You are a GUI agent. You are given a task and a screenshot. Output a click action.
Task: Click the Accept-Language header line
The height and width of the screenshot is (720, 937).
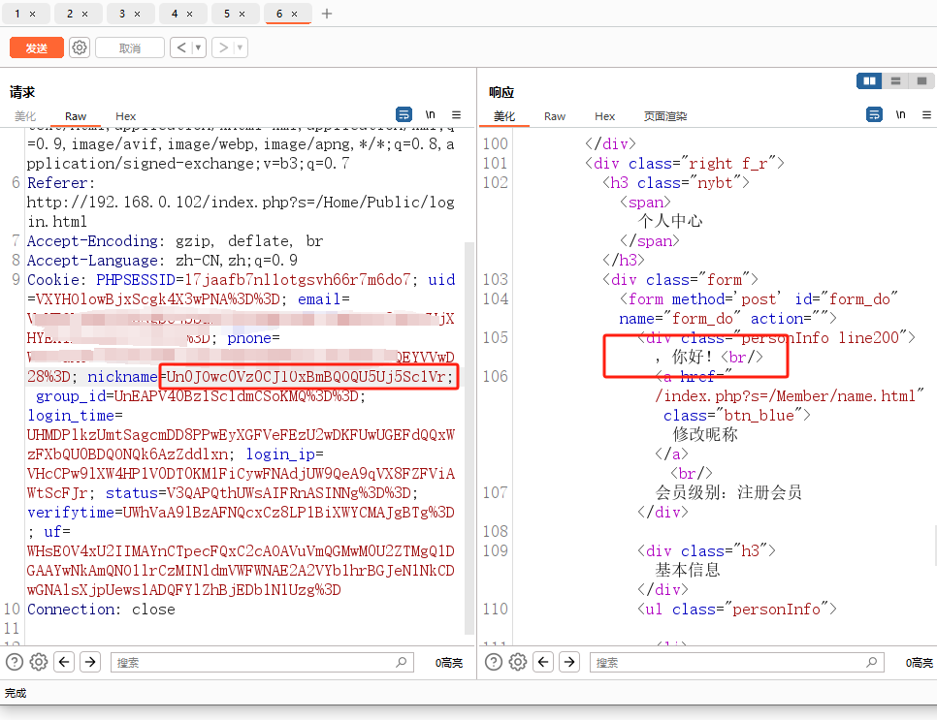(x=162, y=261)
